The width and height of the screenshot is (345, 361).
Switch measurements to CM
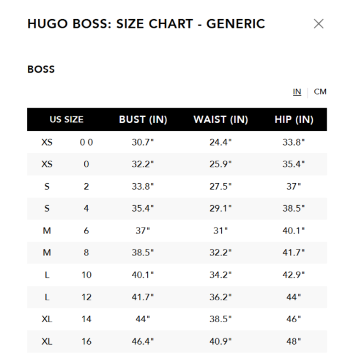tap(320, 92)
